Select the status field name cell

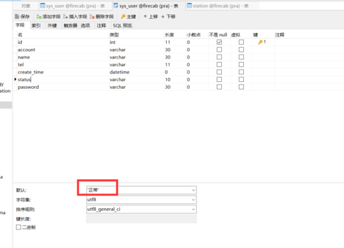[63, 79]
